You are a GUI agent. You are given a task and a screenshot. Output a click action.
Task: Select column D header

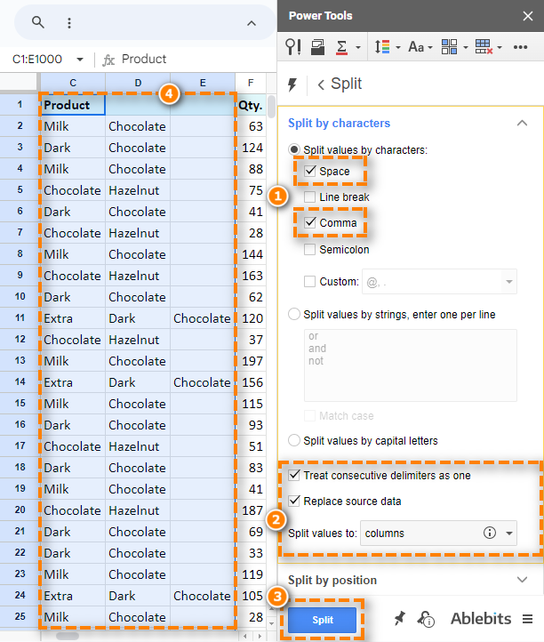pyautogui.click(x=138, y=83)
